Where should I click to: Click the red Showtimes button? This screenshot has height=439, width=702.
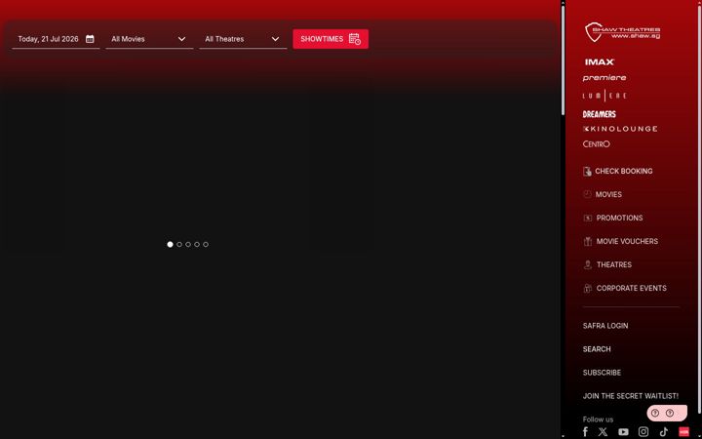[x=331, y=39]
